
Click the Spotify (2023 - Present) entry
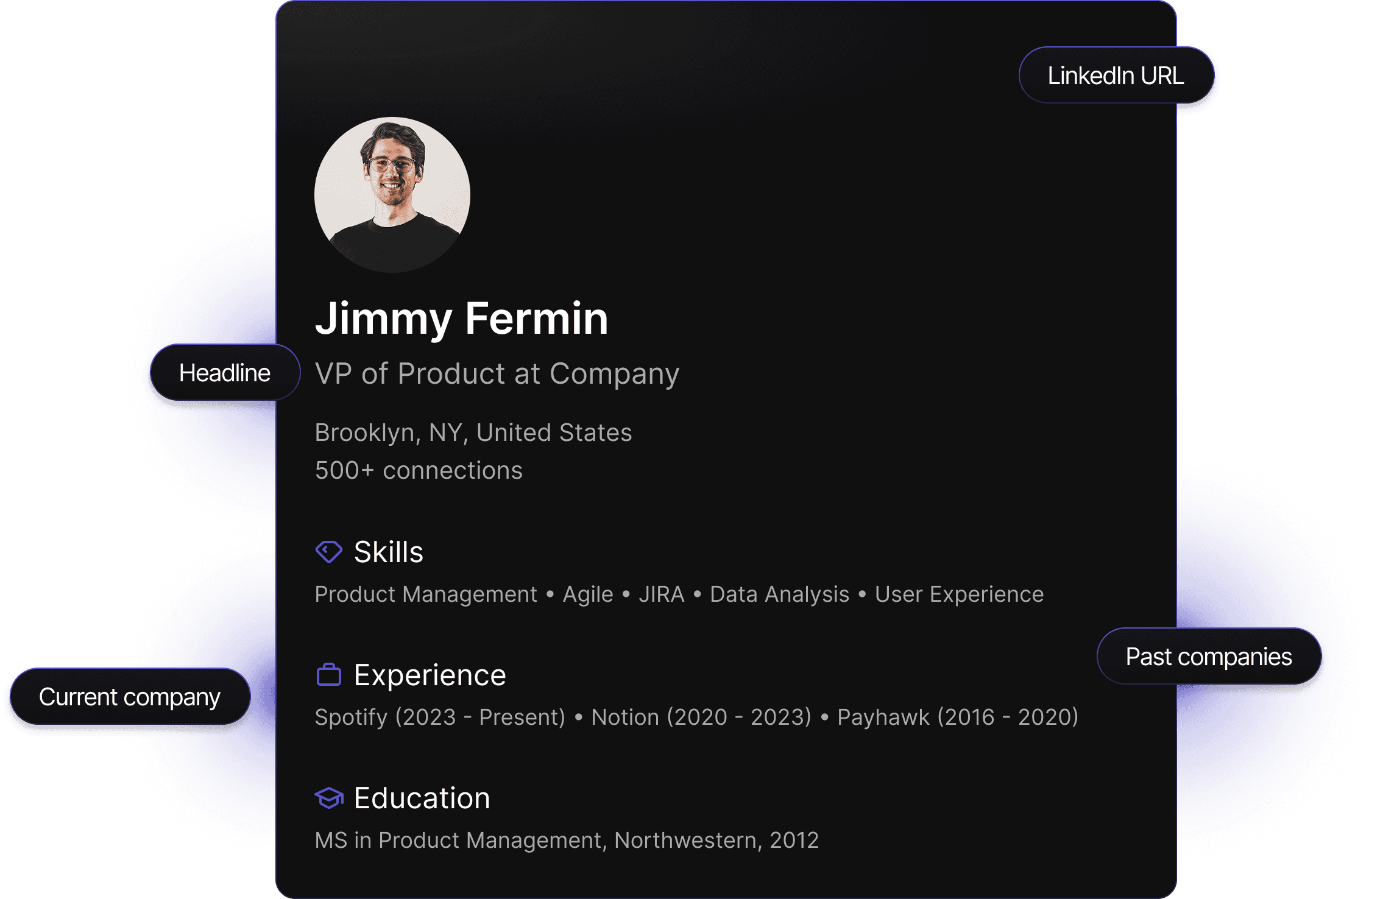pos(440,717)
